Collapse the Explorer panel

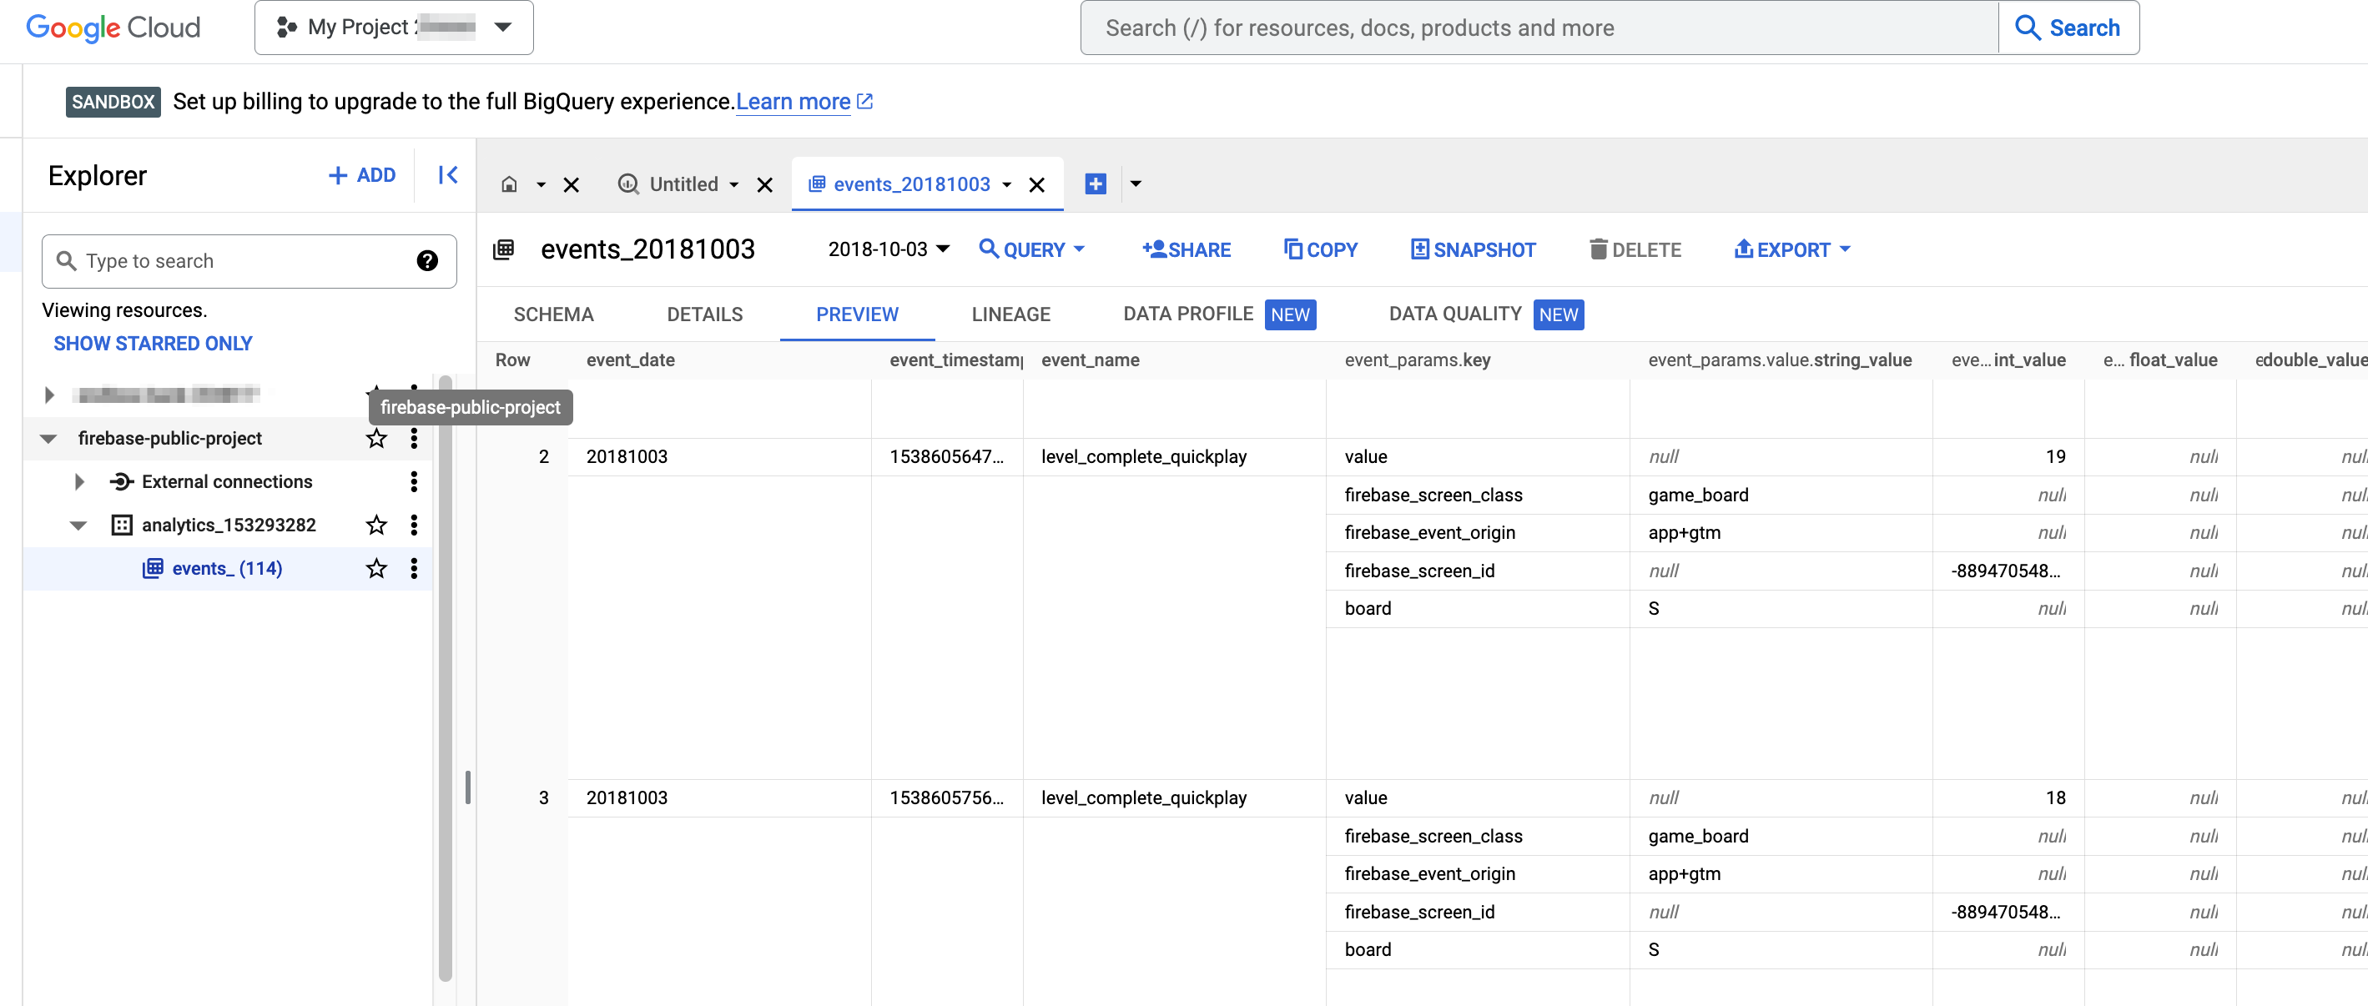448,174
